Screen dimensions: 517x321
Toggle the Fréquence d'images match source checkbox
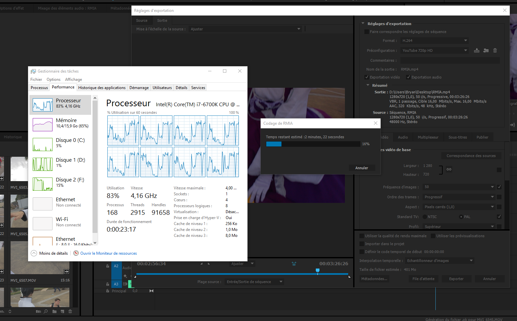click(x=499, y=187)
